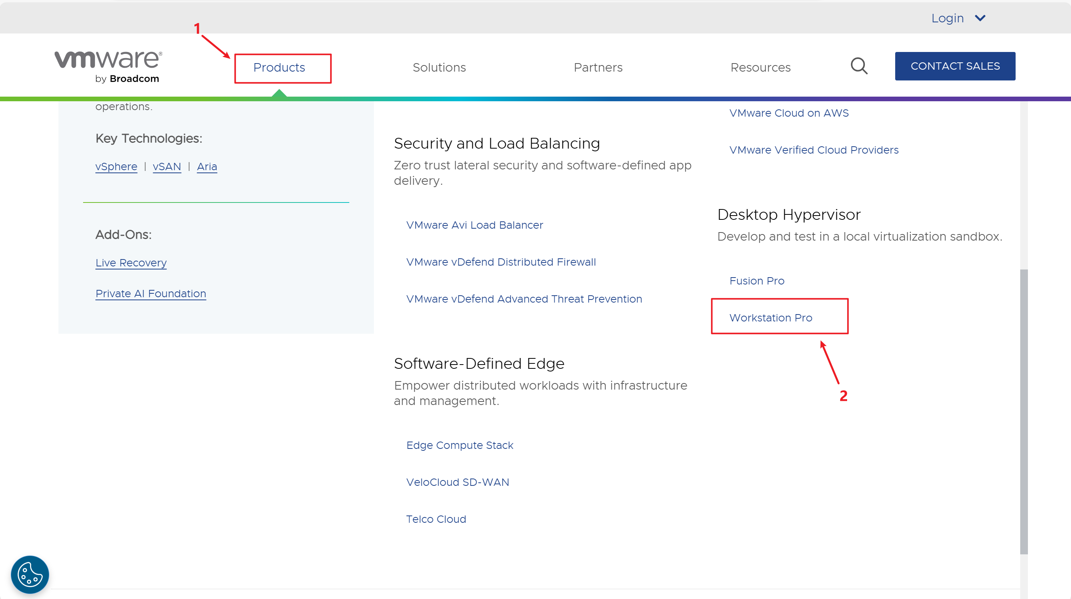Open Telco Cloud
1071x599 pixels.
[436, 520]
